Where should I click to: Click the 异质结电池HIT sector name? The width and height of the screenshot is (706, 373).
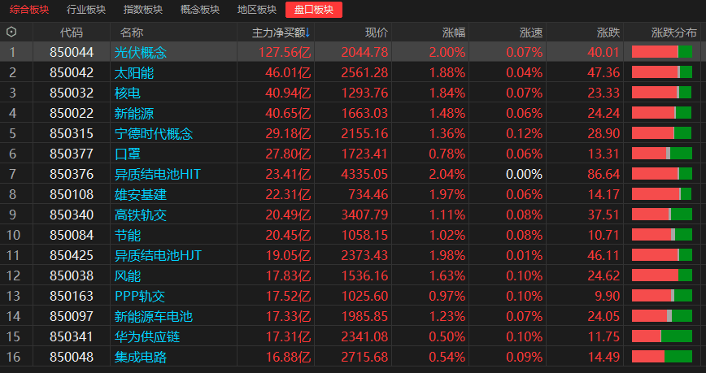pyautogui.click(x=158, y=174)
